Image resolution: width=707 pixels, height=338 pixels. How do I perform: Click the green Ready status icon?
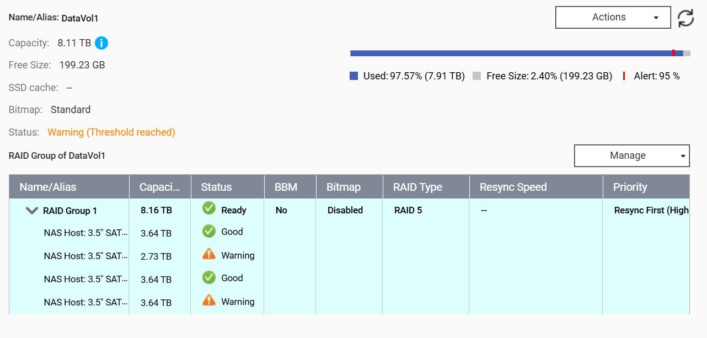click(209, 208)
